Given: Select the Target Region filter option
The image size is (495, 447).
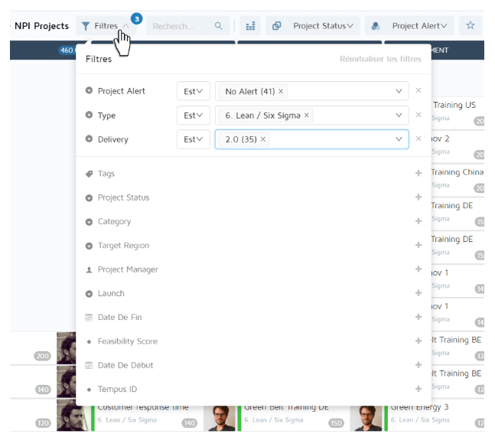Looking at the screenshot, I should [x=123, y=246].
